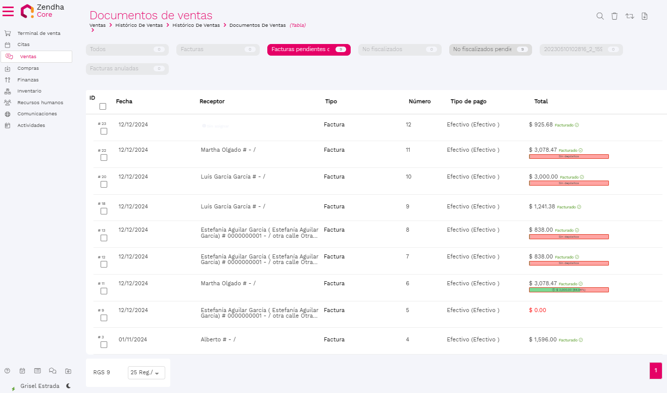Click the refresh arrows icon
This screenshot has height=393, width=667.
click(630, 16)
